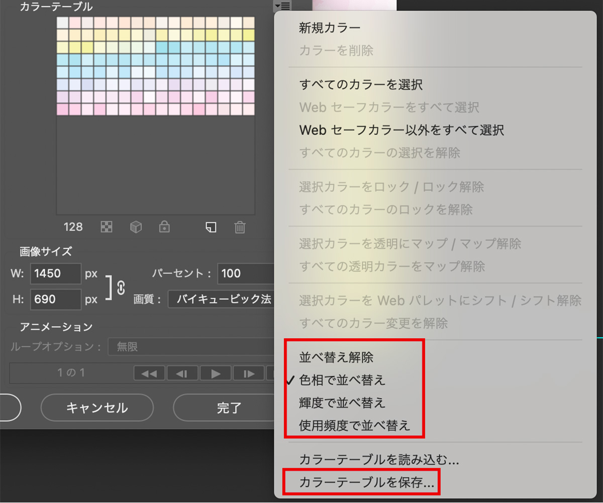Click the shift to Web palette cube icon

[136, 227]
